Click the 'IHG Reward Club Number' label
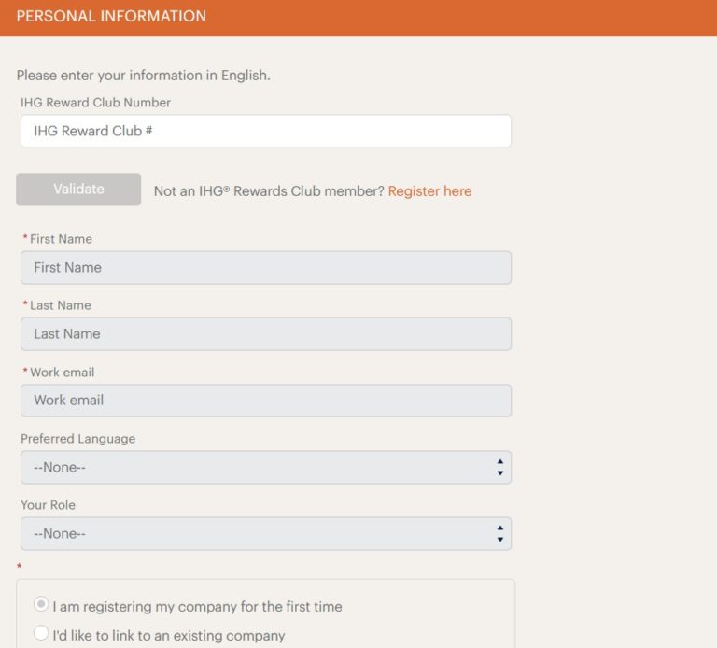Viewport: 717px width, 648px height. point(95,103)
